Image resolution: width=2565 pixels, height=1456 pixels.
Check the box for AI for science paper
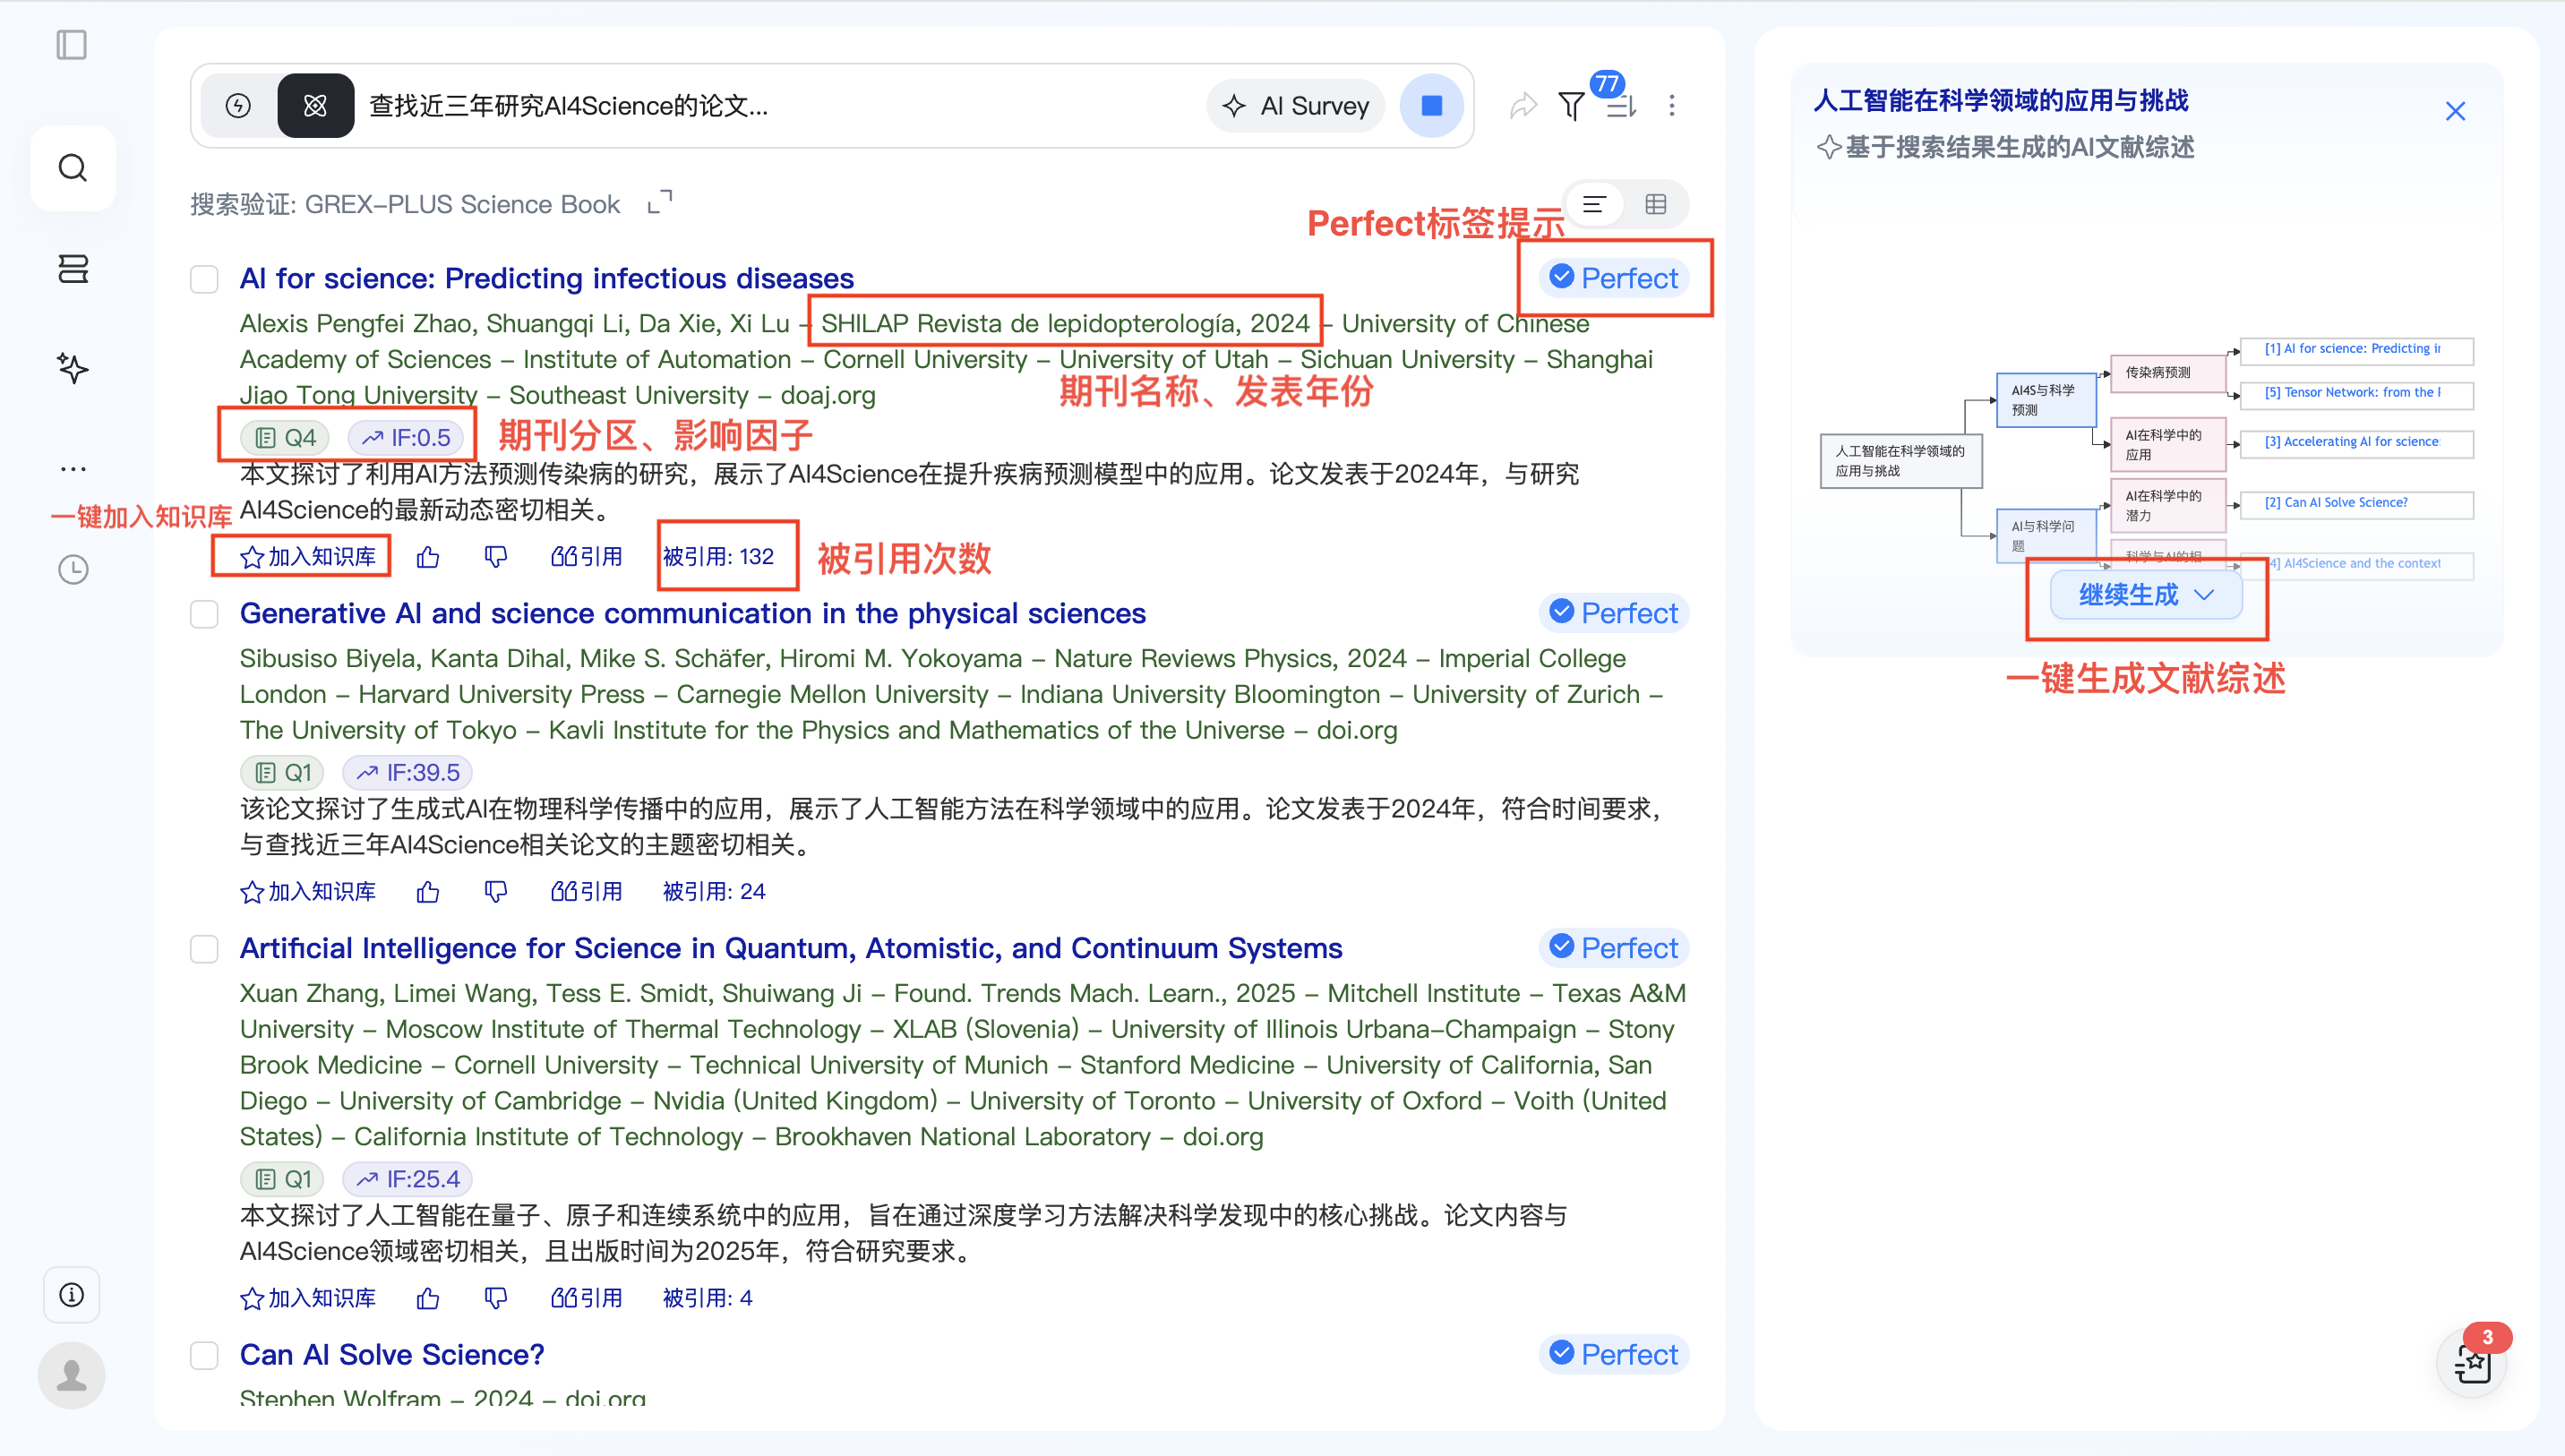click(x=204, y=279)
